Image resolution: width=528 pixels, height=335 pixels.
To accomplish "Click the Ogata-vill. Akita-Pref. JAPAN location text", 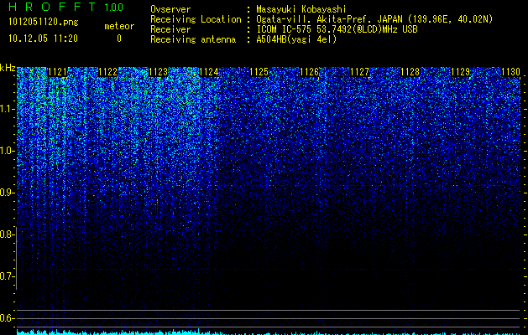I will [x=374, y=19].
